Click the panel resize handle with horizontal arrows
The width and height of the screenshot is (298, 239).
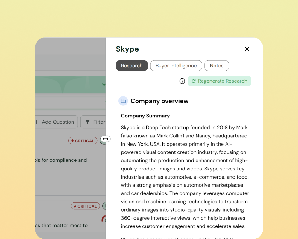click(x=106, y=139)
